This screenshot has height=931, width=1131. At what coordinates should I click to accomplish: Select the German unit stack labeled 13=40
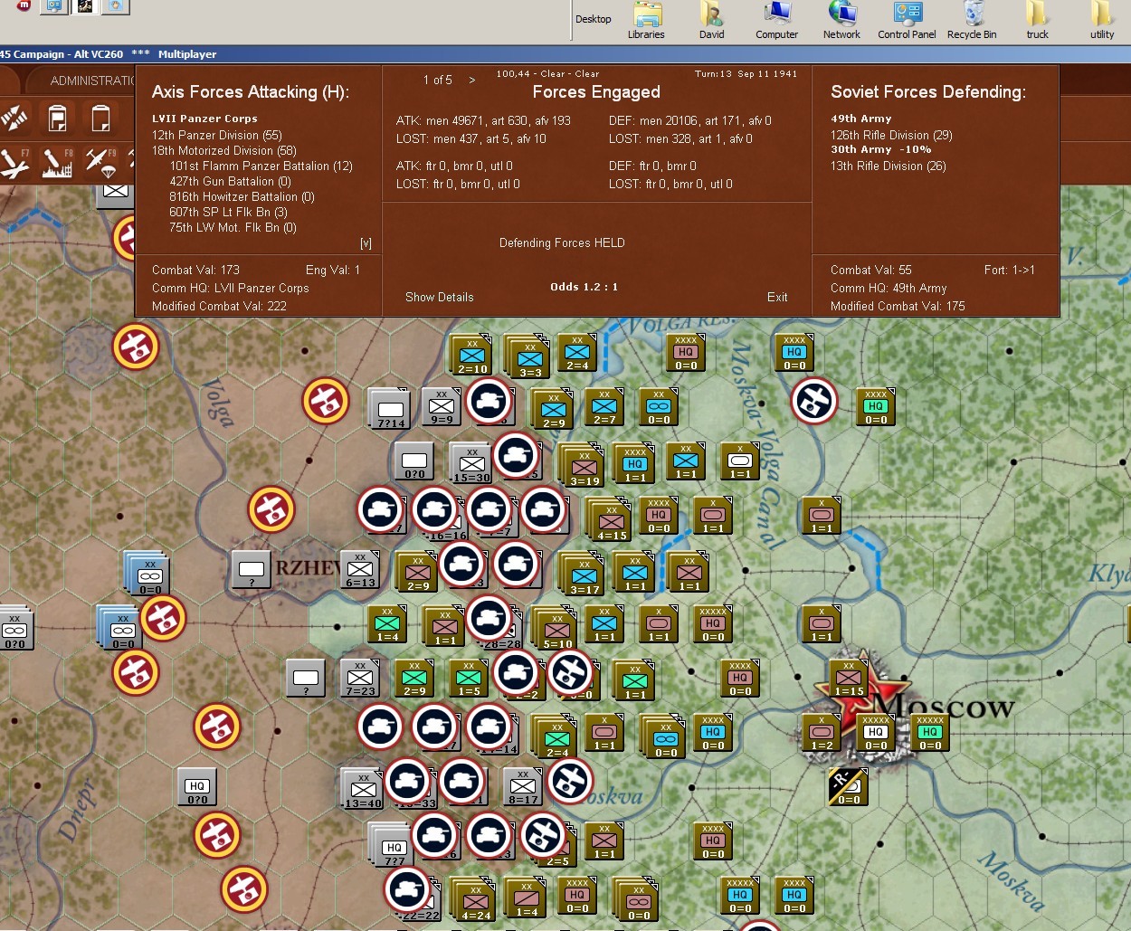362,788
